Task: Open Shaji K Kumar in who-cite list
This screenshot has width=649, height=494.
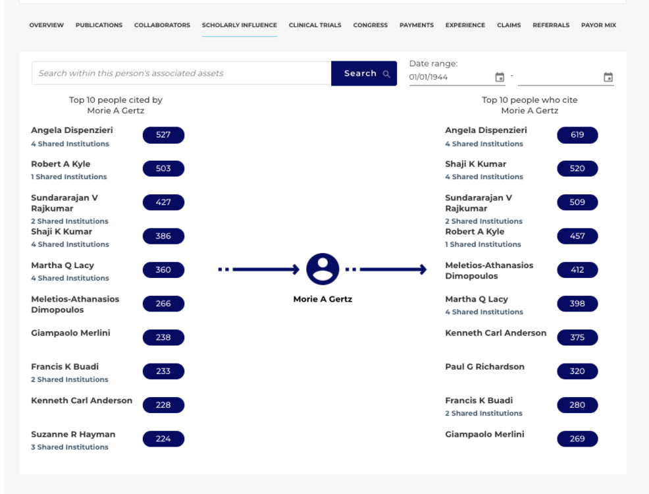Action: click(476, 164)
